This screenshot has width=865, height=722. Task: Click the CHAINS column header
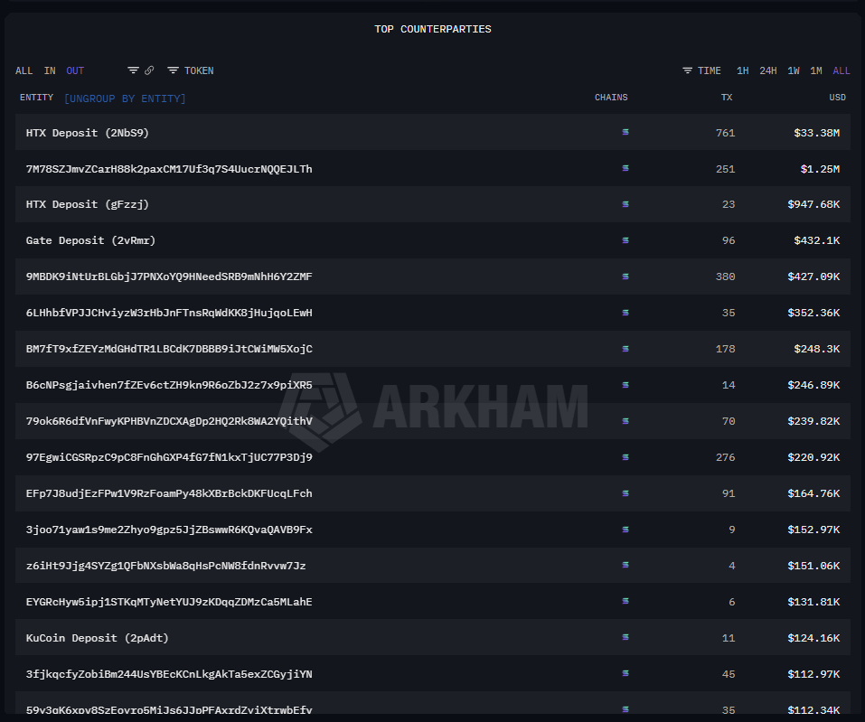tap(611, 97)
